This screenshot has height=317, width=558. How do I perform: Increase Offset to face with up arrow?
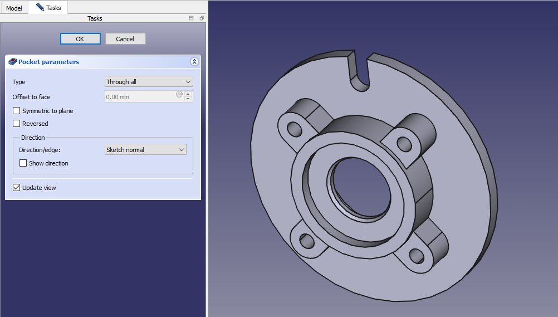(188, 94)
